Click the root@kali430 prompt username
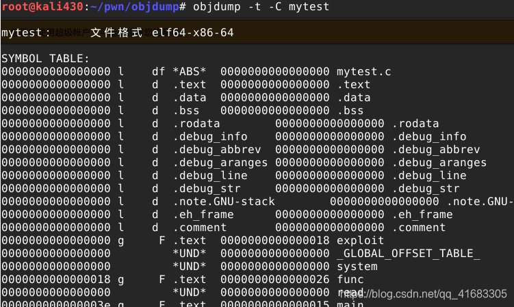 42,7
